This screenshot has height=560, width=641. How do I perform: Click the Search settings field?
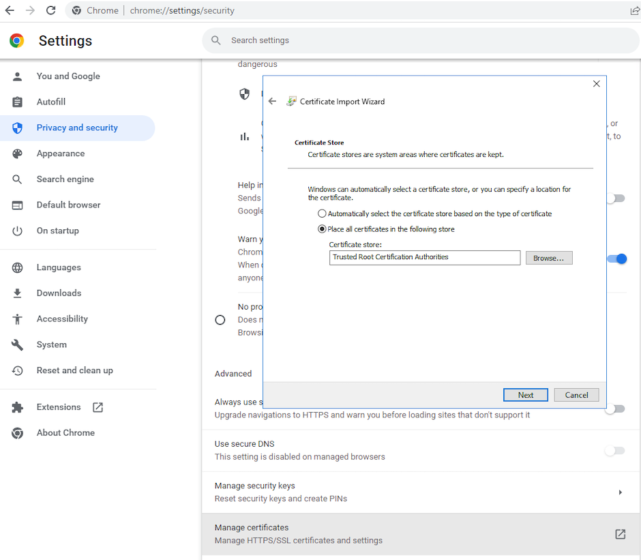[421, 40]
